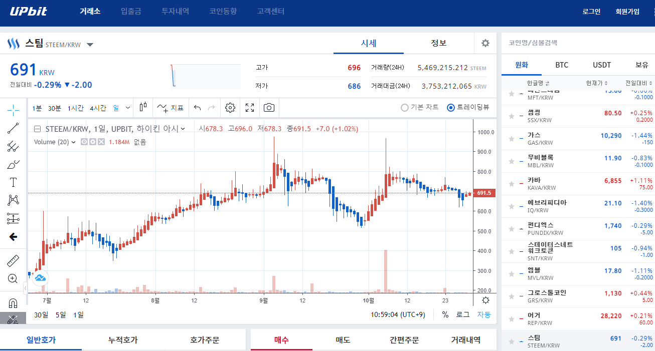Remove the Volume indicator with X
This screenshot has height=351, width=655.
101,142
